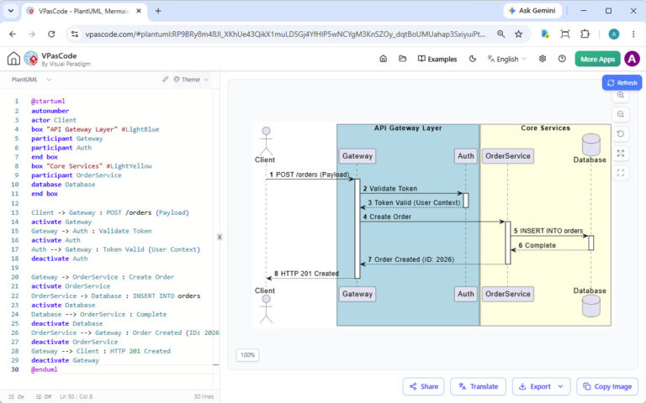Click 'Core Services' title in diagram
The height and width of the screenshot is (403, 646).
click(x=545, y=128)
